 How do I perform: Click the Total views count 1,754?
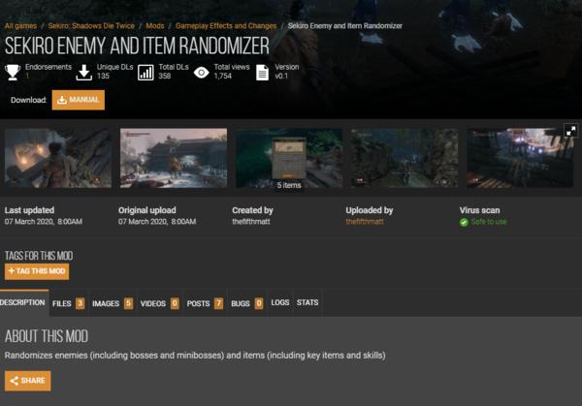(x=223, y=76)
